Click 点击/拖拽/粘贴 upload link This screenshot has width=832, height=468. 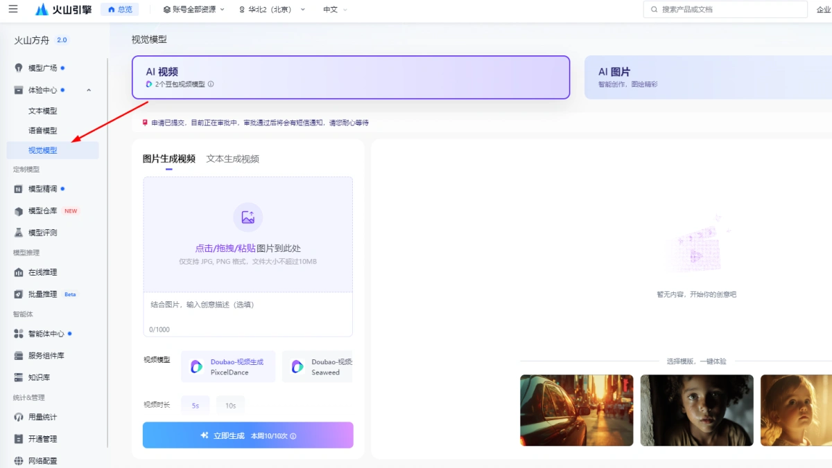(225, 249)
